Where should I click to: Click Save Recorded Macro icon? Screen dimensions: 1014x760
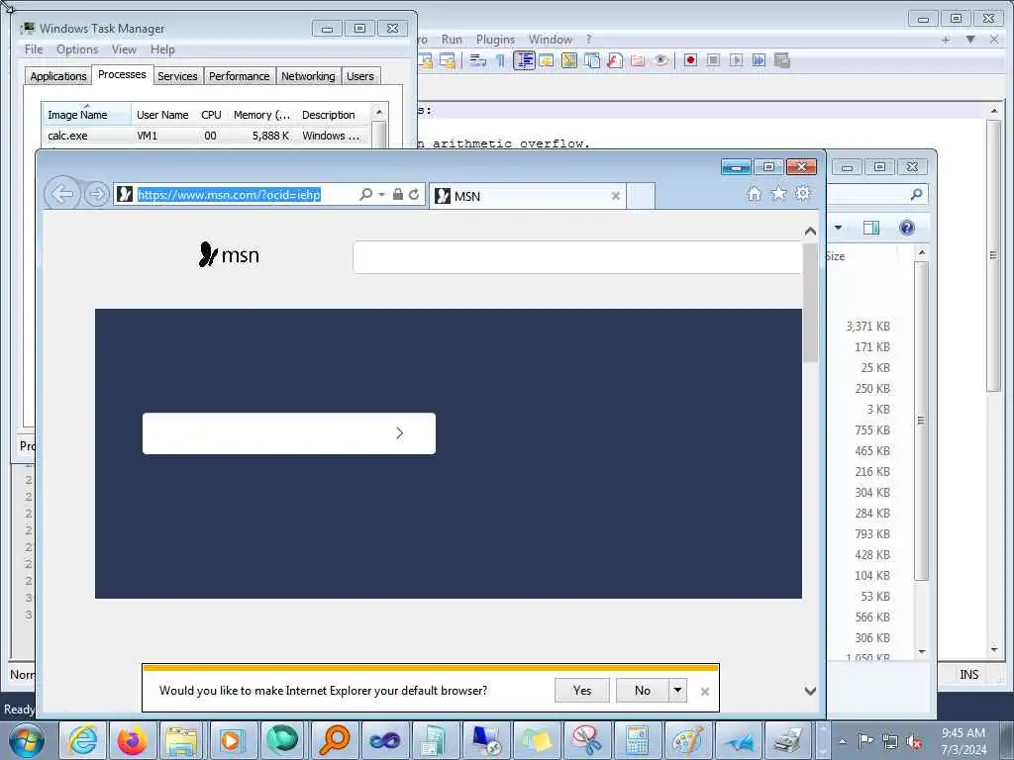tap(782, 60)
